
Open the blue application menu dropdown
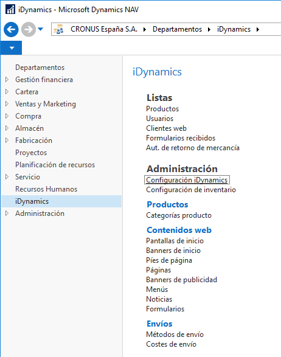click(11, 48)
